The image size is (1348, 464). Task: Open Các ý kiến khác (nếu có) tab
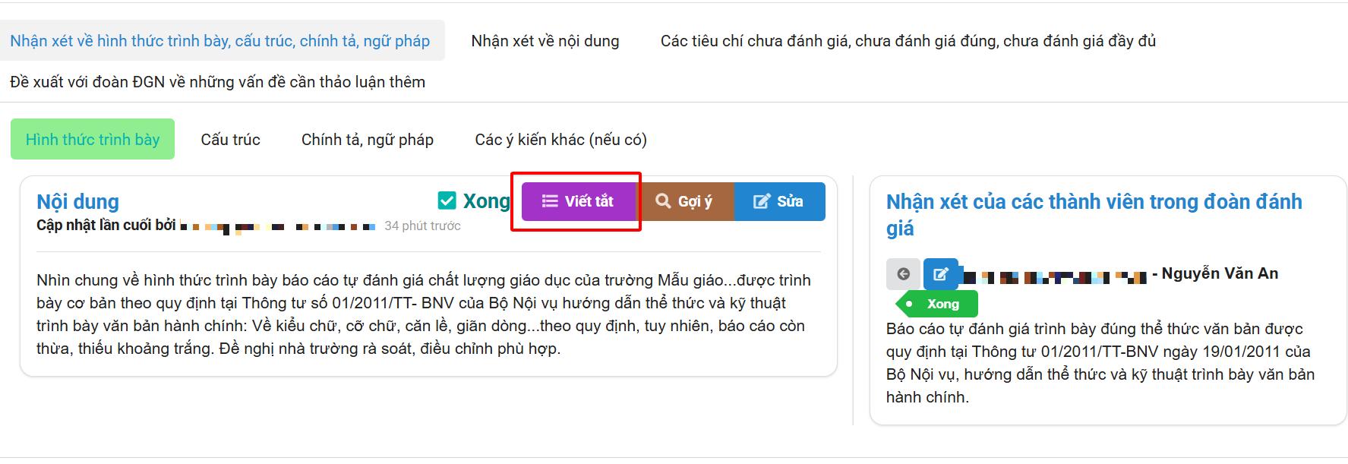560,139
